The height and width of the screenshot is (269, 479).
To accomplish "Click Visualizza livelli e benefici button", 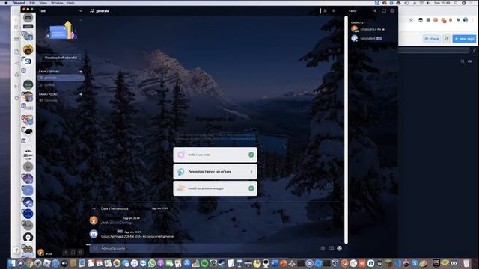I will (61, 58).
